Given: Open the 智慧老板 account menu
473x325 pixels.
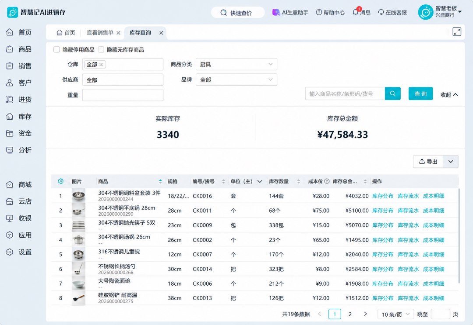Looking at the screenshot, I should pos(440,12).
